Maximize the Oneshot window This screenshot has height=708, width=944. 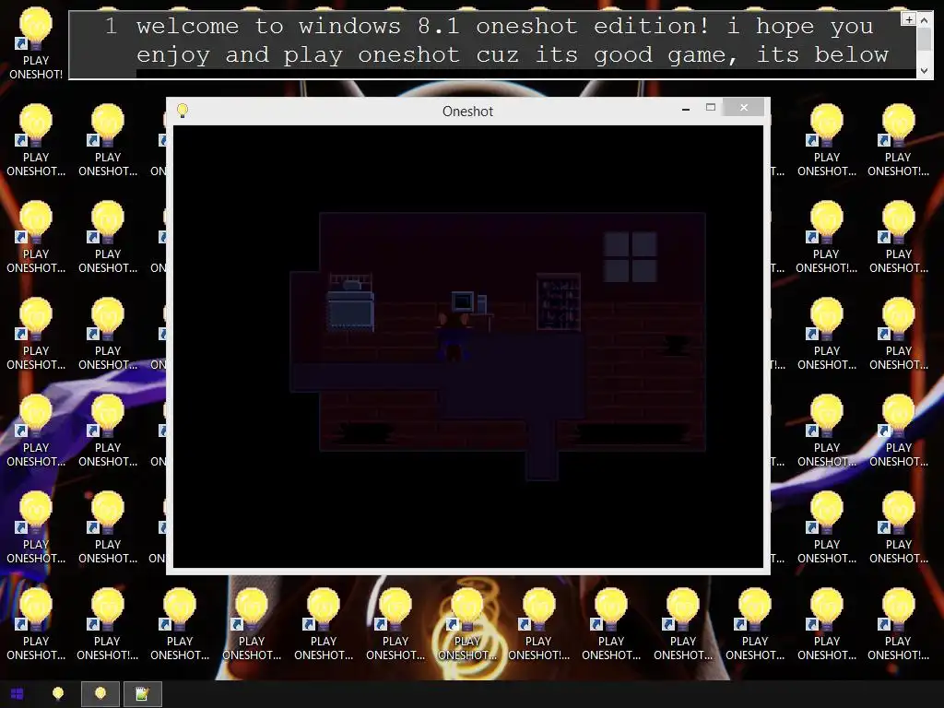[711, 108]
